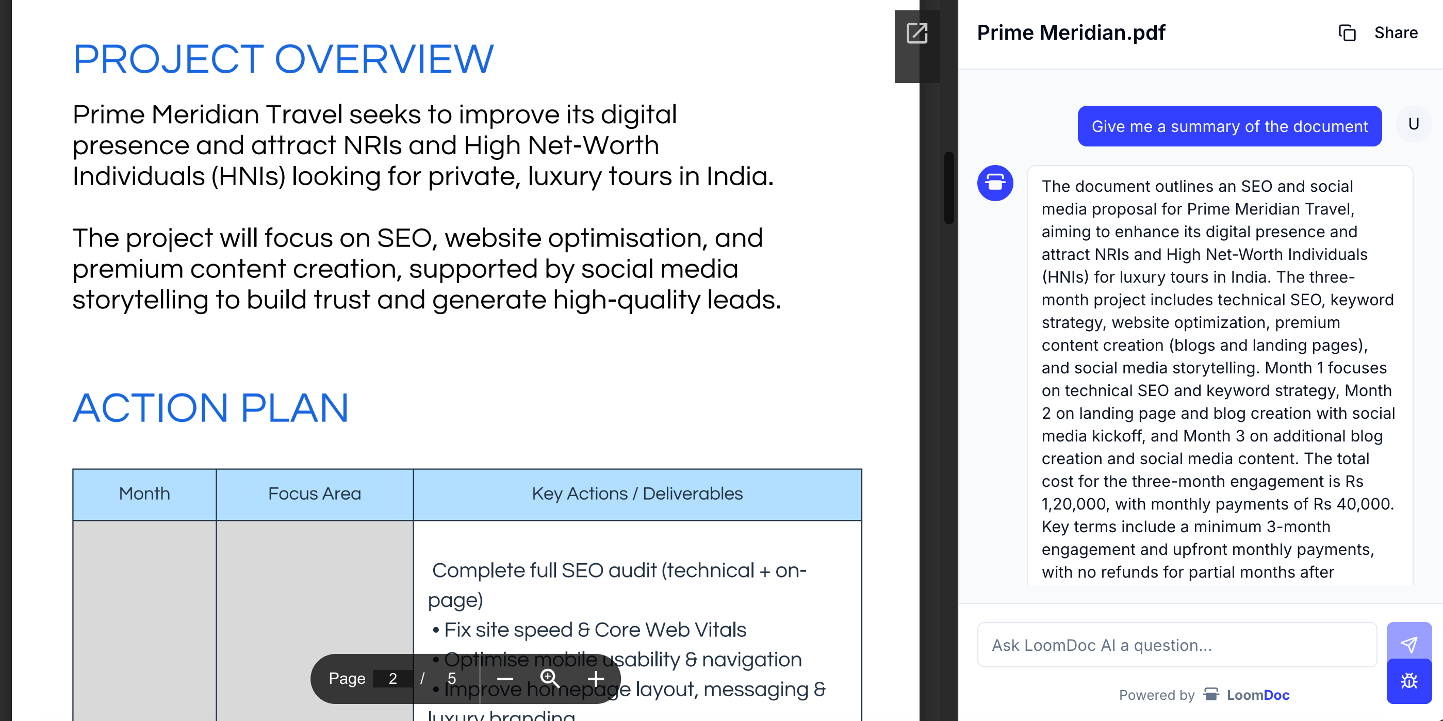1443x721 pixels.
Task: Focus the Ask LoomDoc AI question input
Action: (1176, 645)
